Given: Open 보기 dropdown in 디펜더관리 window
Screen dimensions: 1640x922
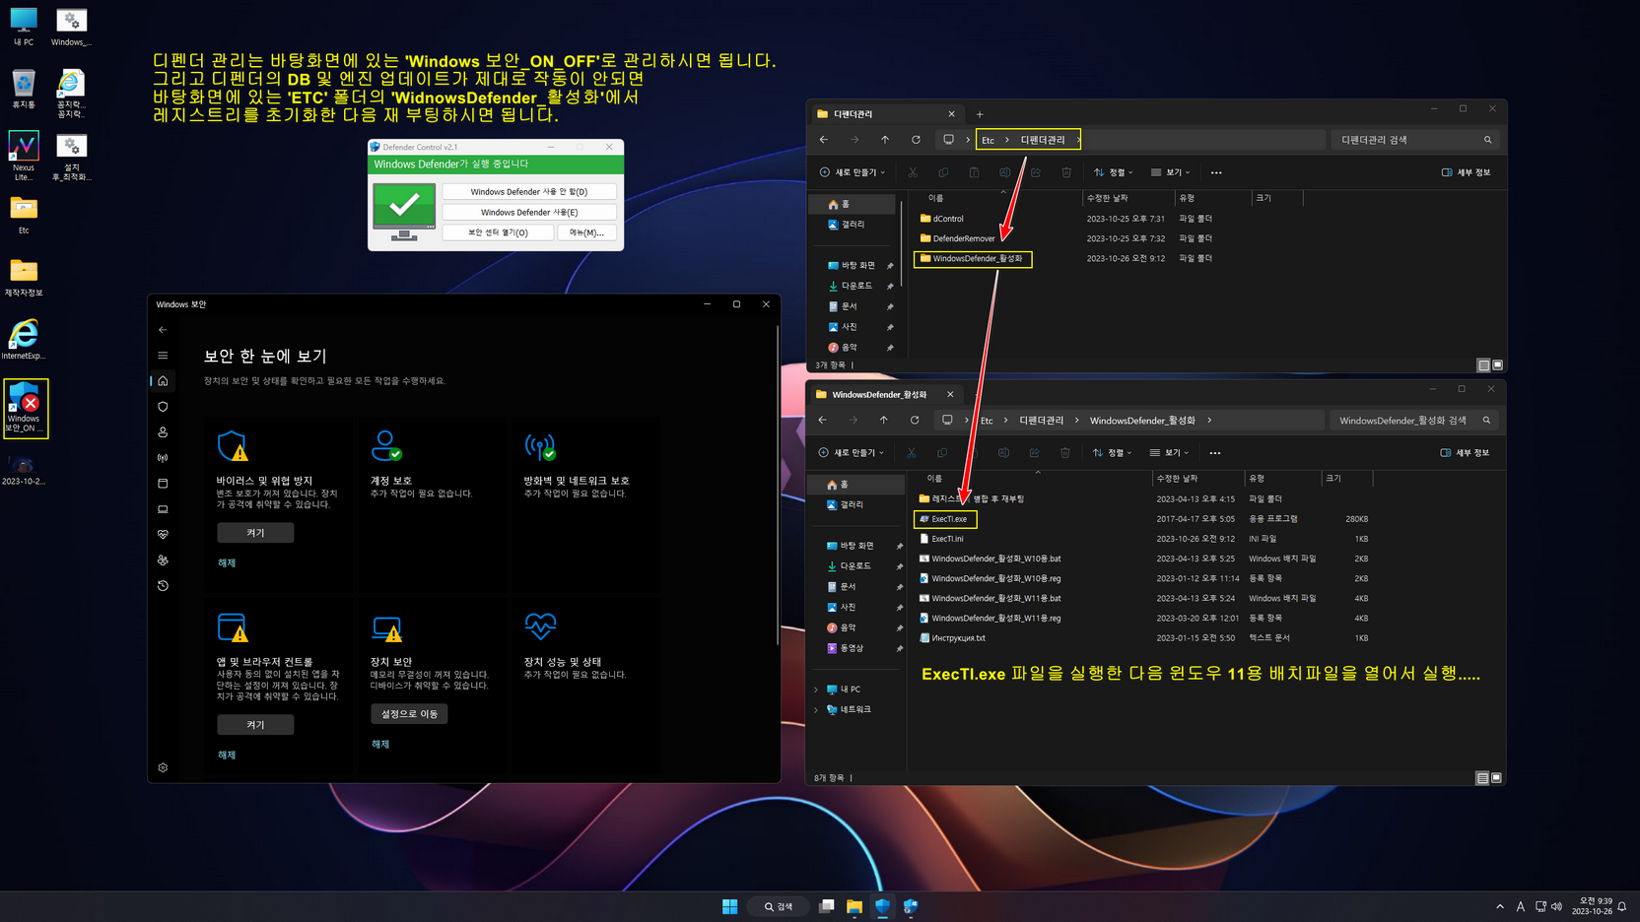Looking at the screenshot, I should point(1171,172).
